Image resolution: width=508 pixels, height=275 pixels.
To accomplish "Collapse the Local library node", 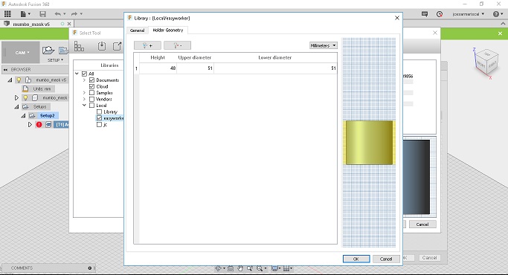I will [84, 106].
